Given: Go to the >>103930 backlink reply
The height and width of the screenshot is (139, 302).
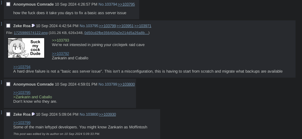Looking at the screenshot, I should [x=107, y=115].
